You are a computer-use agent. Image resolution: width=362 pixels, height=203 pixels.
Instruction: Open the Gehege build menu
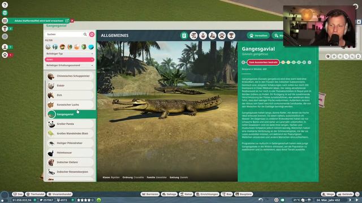point(169,194)
